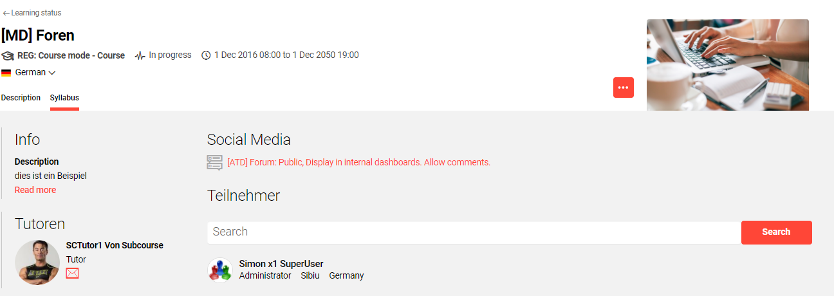Viewport: 834px width, 296px height.
Task: Click the SCTutor1 tutor profile photo
Action: [37, 263]
